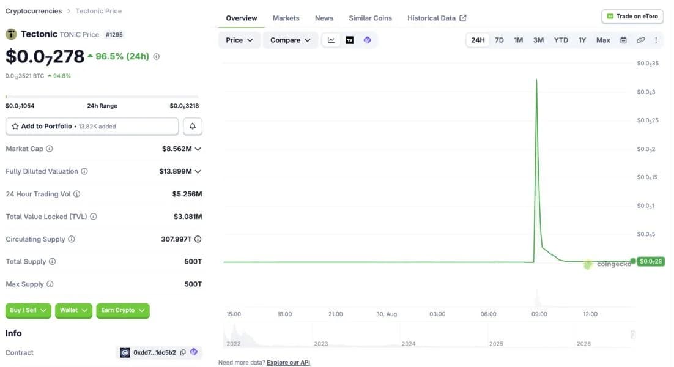Click the price spike peak on chart
Viewport: 674px width, 367px height.
536,80
